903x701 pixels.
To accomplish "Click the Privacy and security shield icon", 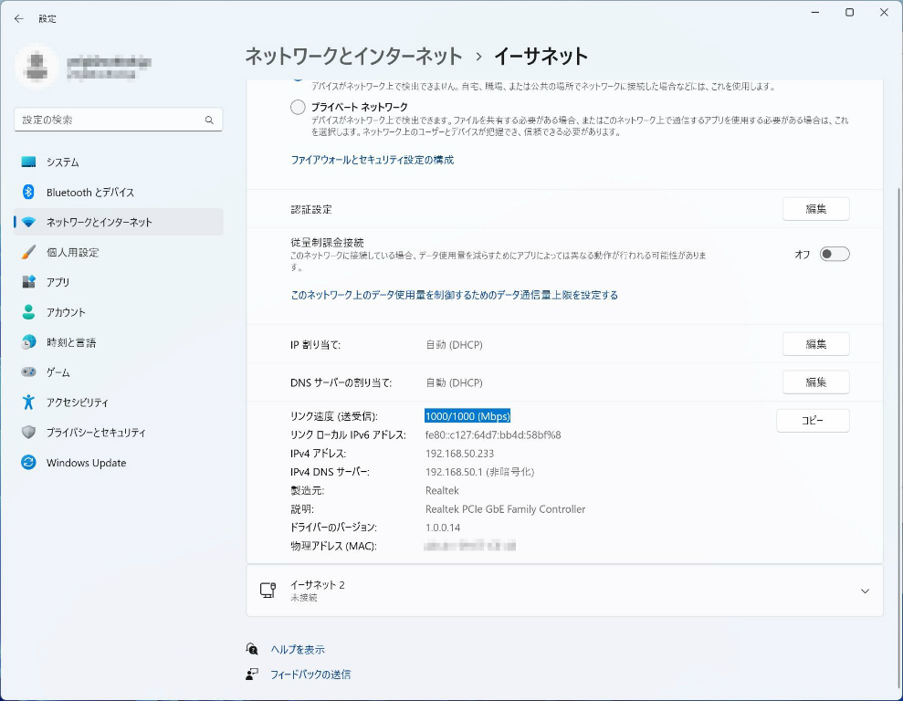I will [x=28, y=433].
